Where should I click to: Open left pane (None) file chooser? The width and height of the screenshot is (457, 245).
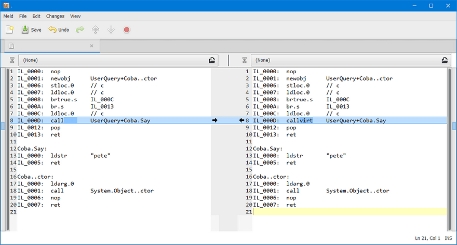118,60
